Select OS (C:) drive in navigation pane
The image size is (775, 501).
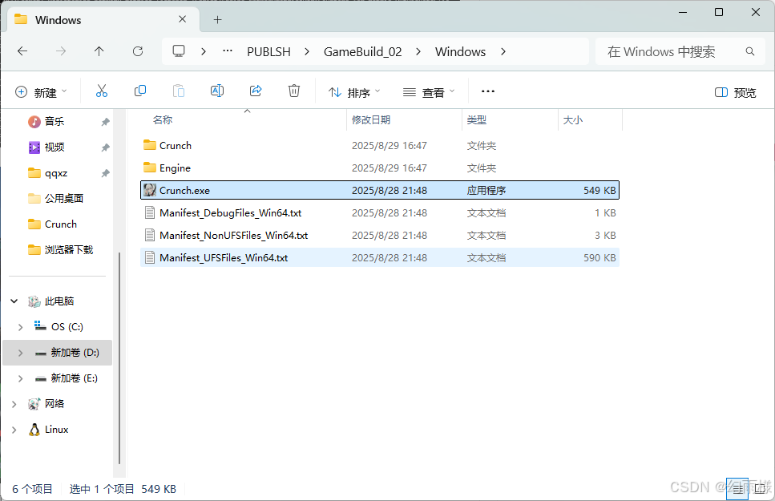(67, 327)
